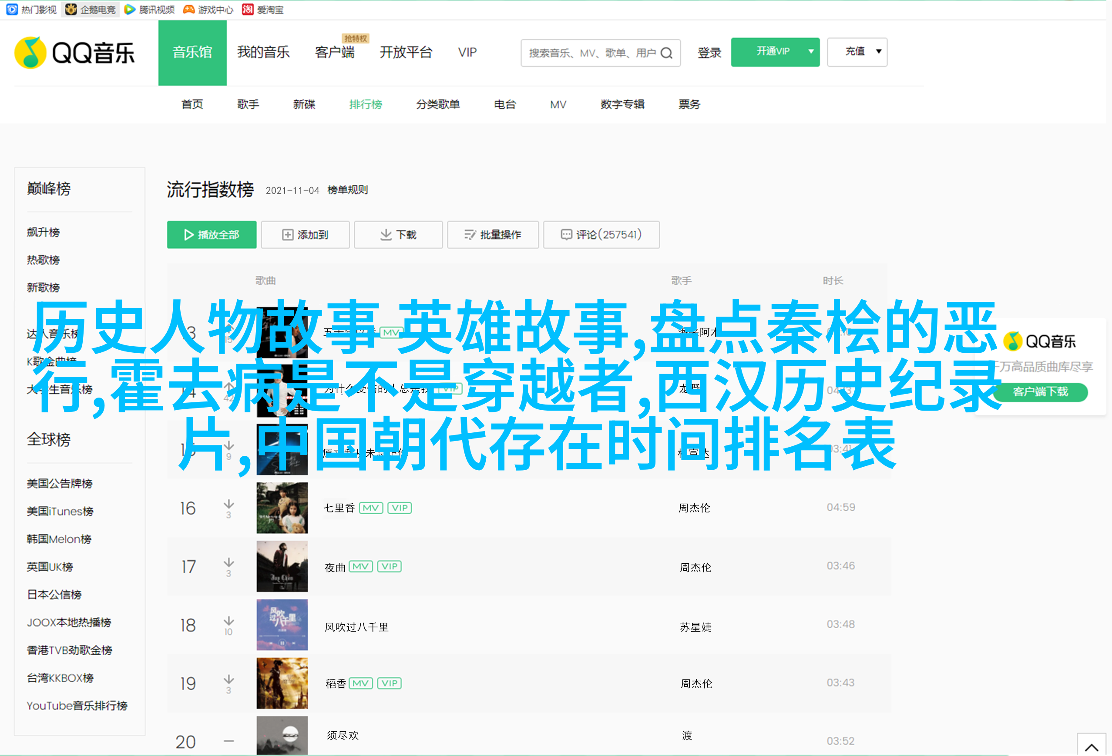Screen dimensions: 1112x756
Task: Expand the 开通VIP dropdown arrow
Action: point(811,52)
